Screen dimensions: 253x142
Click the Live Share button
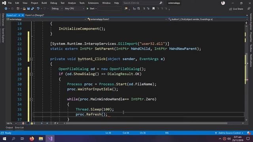236,9
